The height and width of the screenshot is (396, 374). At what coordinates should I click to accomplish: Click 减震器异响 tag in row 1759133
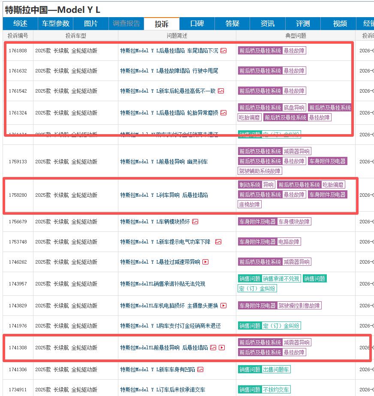(296, 151)
